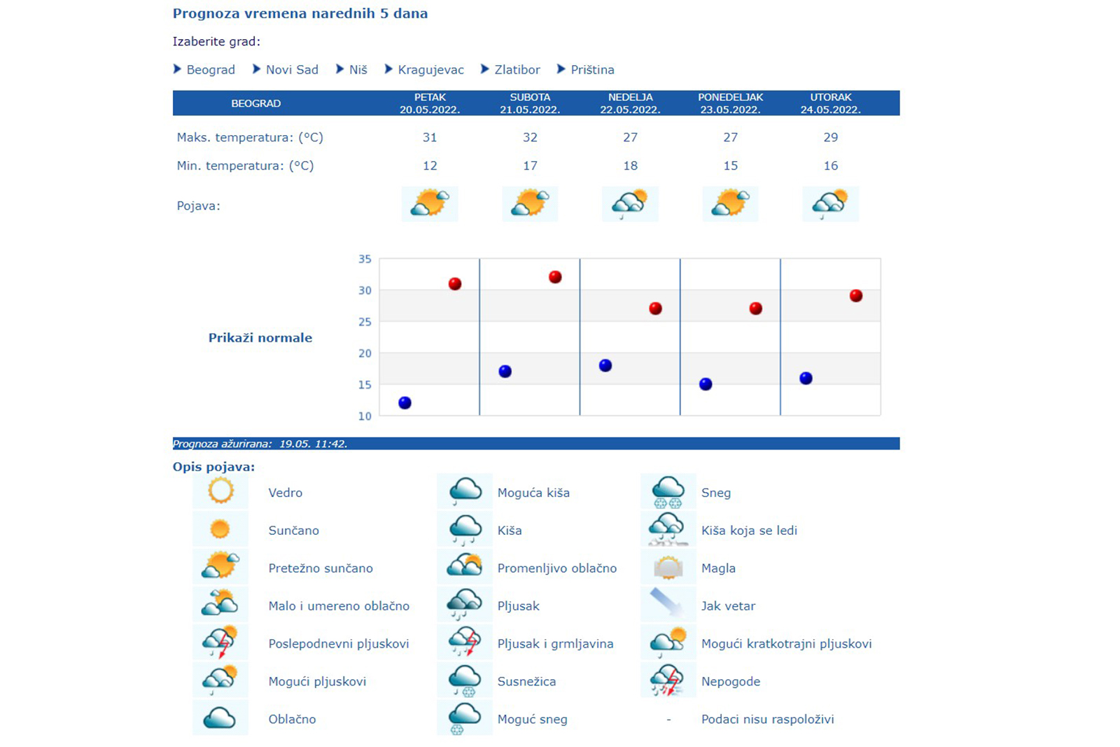The width and height of the screenshot is (1120, 747).
Task: Click the Vedro clear sky legend icon
Action: (x=220, y=492)
